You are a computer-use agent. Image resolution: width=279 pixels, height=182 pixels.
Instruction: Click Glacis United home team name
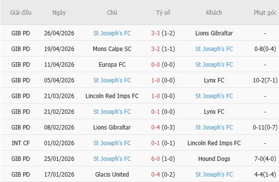pyautogui.click(x=112, y=174)
